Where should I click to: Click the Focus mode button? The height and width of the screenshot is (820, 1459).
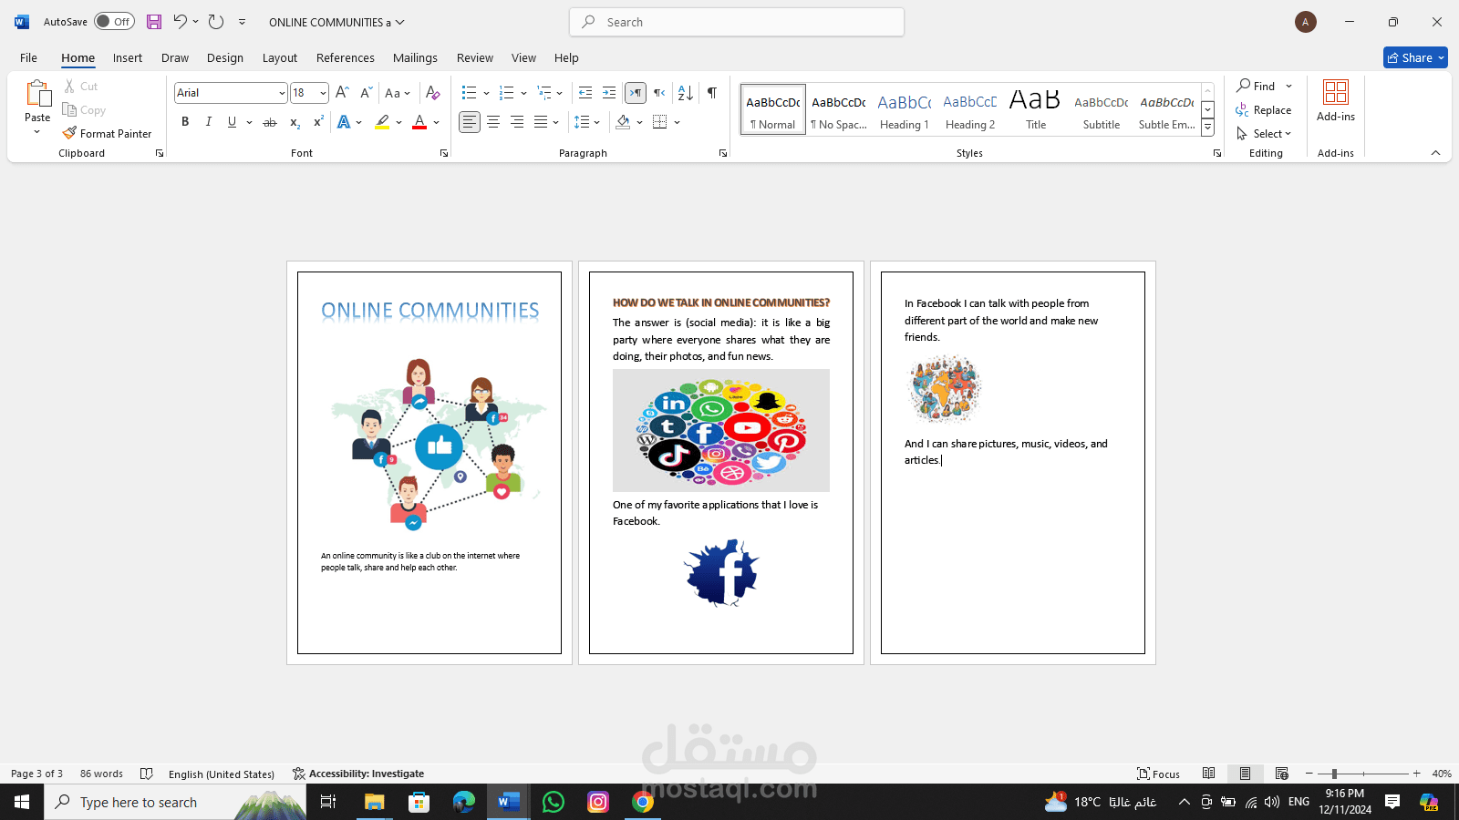coord(1158,774)
